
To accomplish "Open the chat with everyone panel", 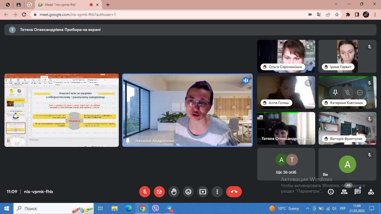I will tap(358, 192).
